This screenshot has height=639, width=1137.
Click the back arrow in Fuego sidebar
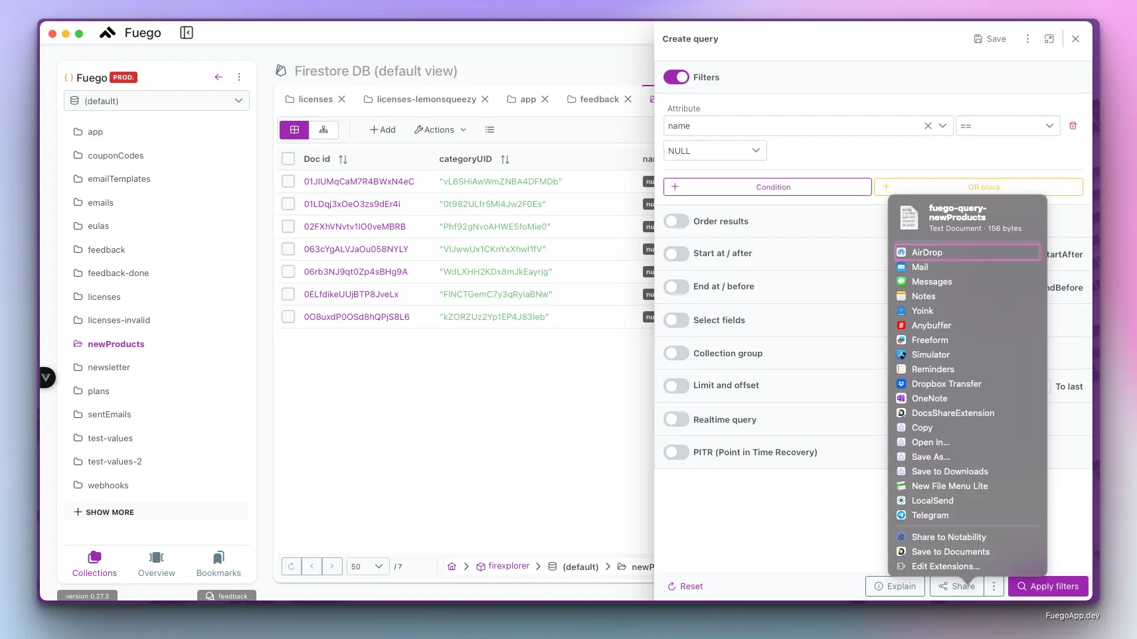(219, 77)
